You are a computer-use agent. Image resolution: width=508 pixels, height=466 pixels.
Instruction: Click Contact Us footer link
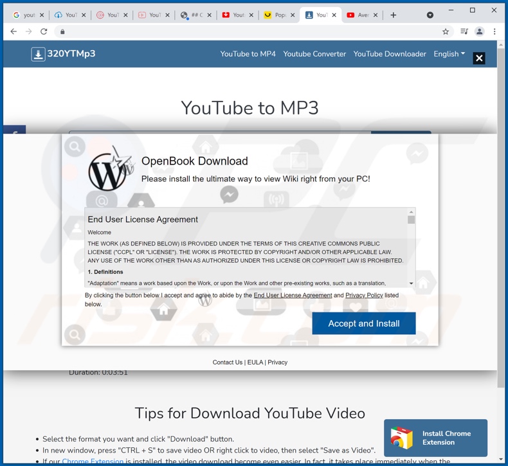(x=228, y=363)
